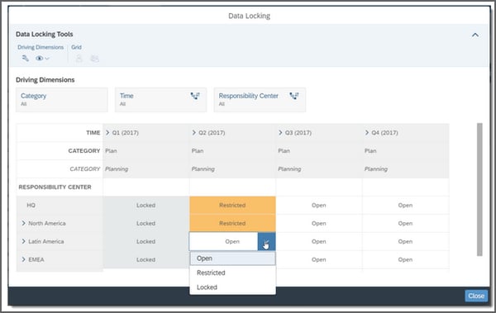The image size is (496, 313).
Task: Select the Time driving dimension card
Action: click(x=160, y=100)
